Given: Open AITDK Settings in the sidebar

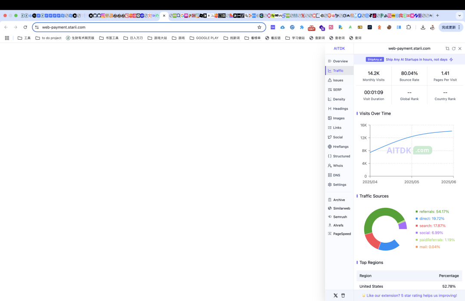Looking at the screenshot, I should (x=339, y=185).
